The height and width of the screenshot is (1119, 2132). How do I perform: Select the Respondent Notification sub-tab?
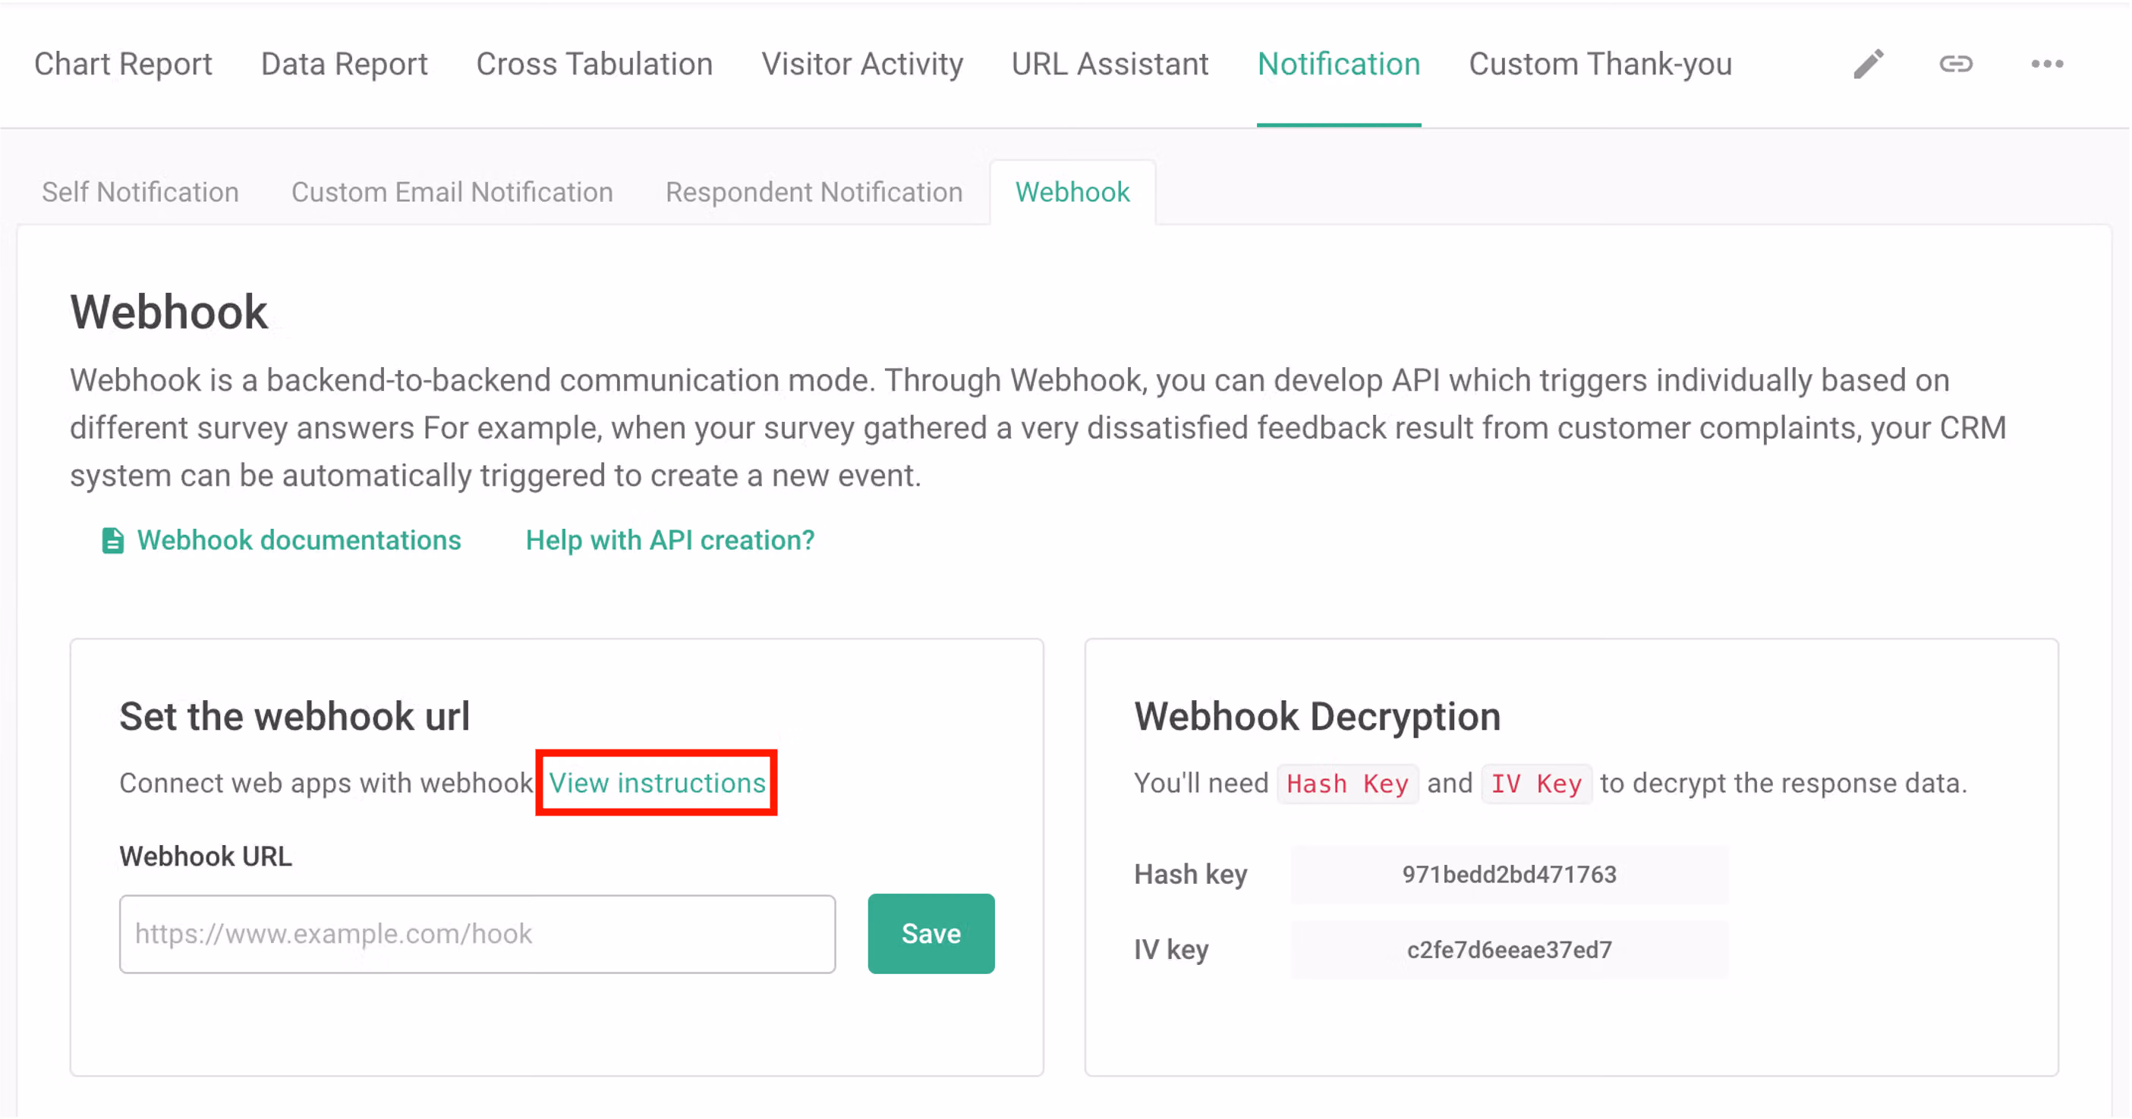tap(814, 192)
